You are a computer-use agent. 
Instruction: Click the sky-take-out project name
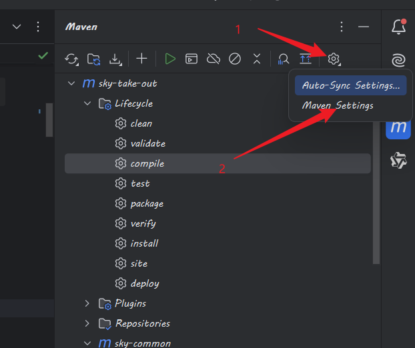tap(128, 84)
